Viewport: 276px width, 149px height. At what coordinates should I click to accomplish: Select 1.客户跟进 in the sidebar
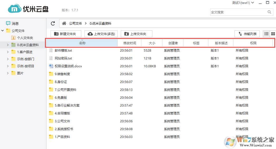click(x=25, y=52)
